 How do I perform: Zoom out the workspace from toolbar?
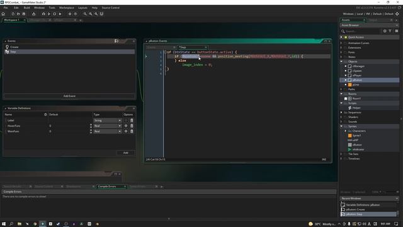(x=85, y=14)
